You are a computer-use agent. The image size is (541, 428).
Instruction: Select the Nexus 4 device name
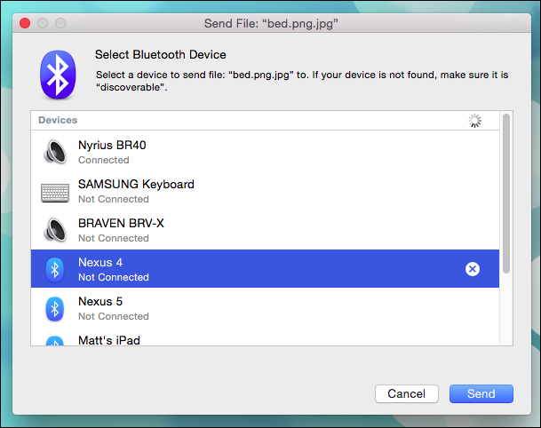100,263
